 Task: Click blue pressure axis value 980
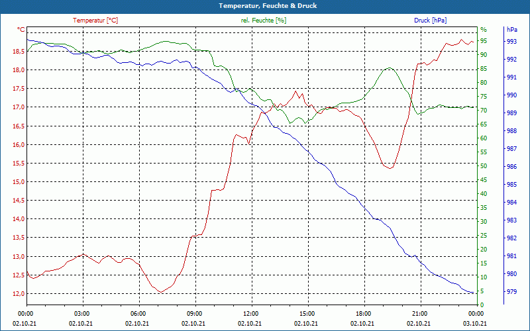(511, 274)
